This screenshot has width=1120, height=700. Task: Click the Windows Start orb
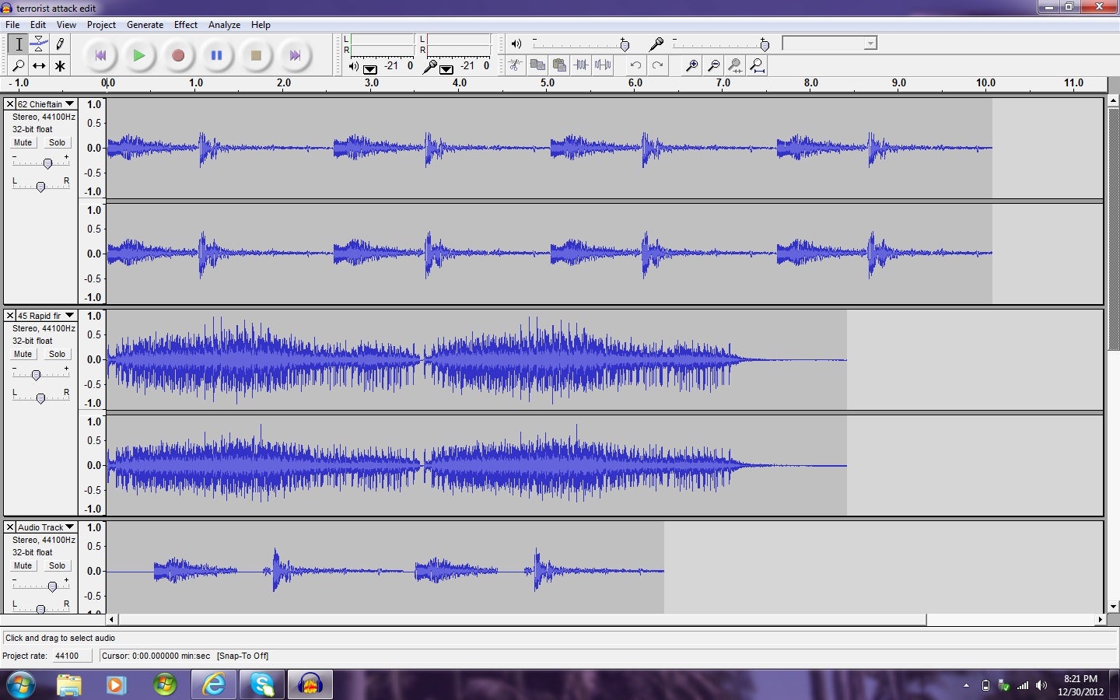pyautogui.click(x=21, y=685)
